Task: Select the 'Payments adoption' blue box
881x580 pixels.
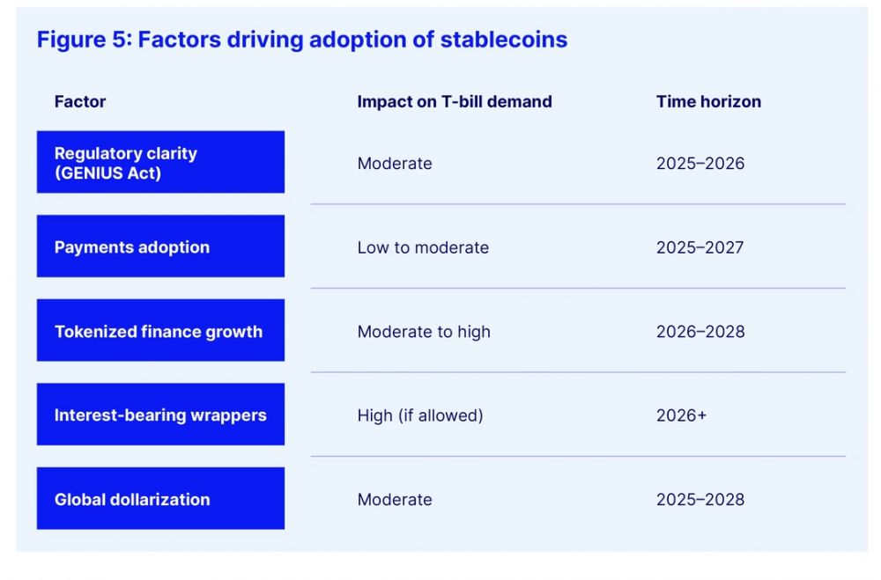Action: pos(160,247)
